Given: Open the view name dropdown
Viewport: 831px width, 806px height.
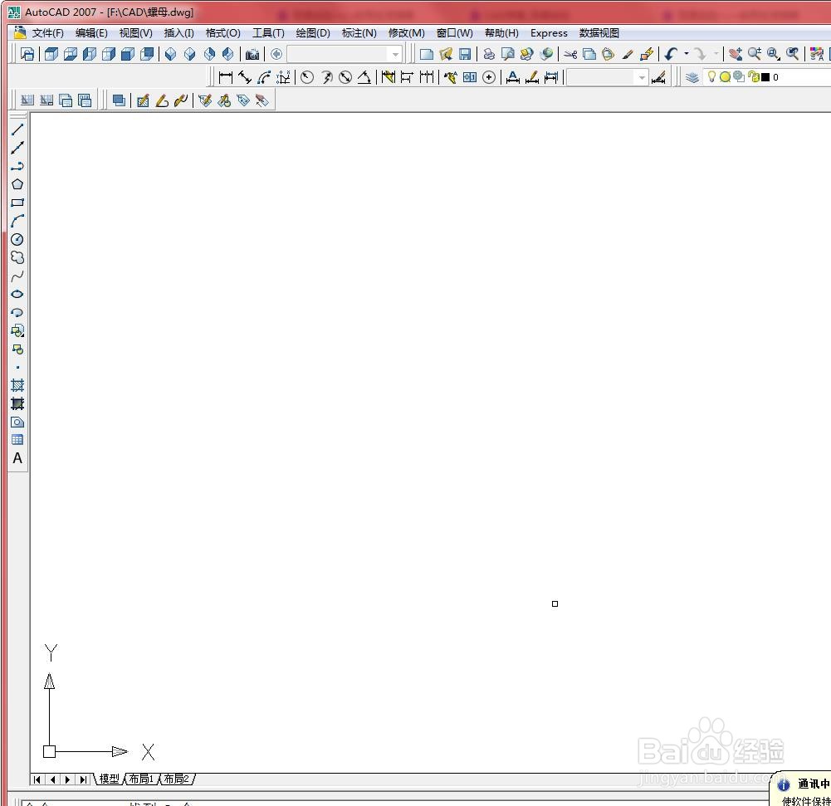Looking at the screenshot, I should point(395,54).
